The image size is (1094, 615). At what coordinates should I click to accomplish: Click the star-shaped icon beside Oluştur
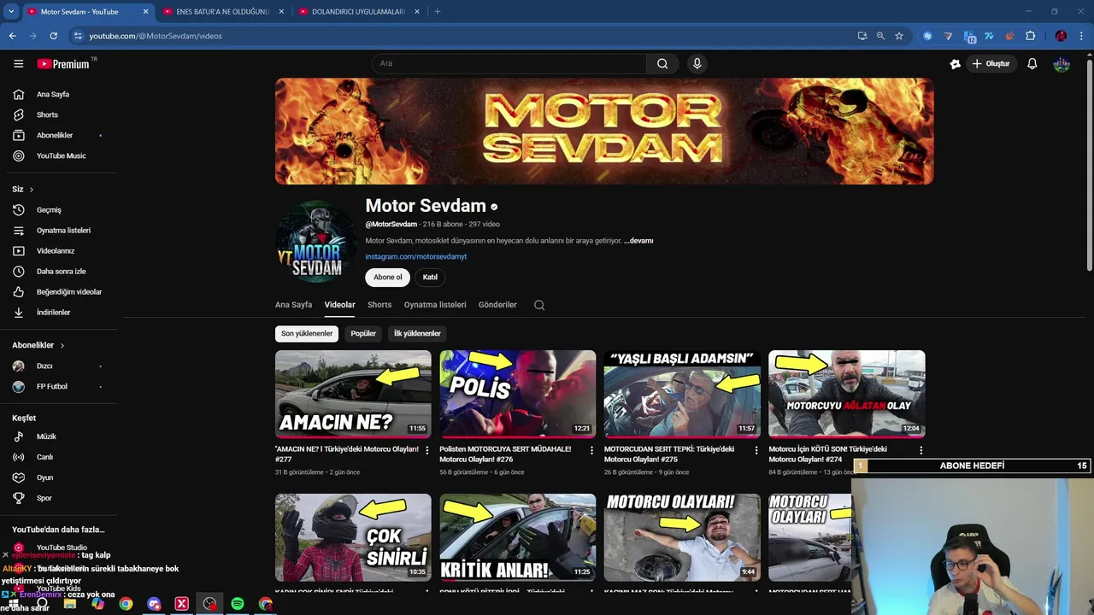pyautogui.click(x=956, y=64)
